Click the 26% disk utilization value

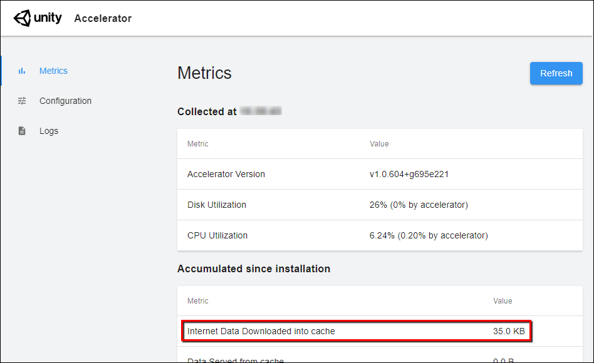coord(419,205)
